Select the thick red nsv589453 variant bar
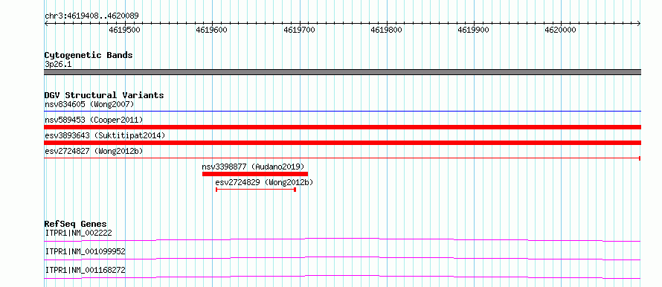Screen dimensions: 662x287 (342, 127)
